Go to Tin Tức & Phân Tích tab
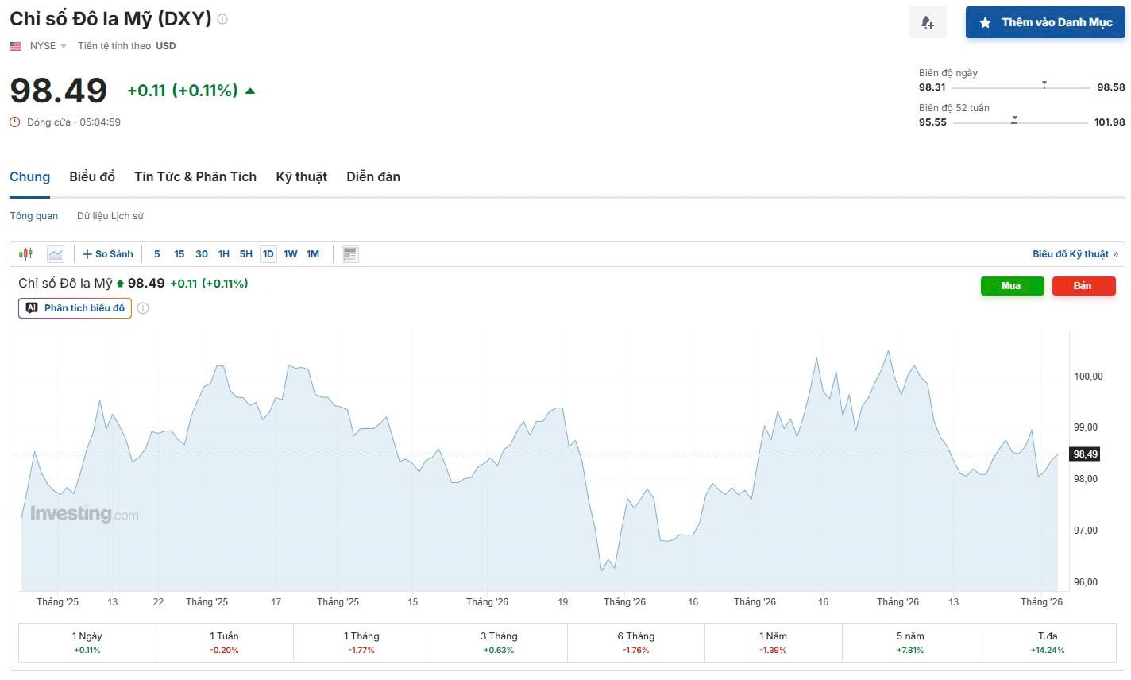Viewport: 1131px width, 680px height. tap(195, 176)
